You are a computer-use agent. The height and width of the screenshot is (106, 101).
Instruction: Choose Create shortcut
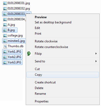click(63, 82)
